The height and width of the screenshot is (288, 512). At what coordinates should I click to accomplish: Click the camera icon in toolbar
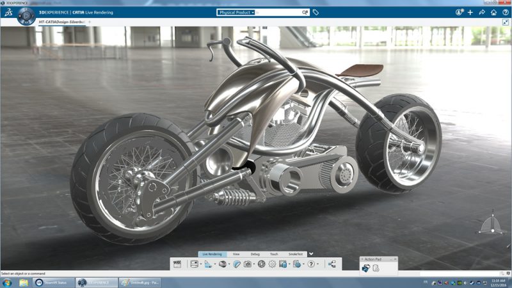pos(248,264)
